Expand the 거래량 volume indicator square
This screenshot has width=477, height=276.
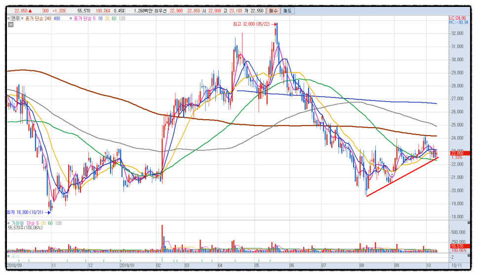8,224
